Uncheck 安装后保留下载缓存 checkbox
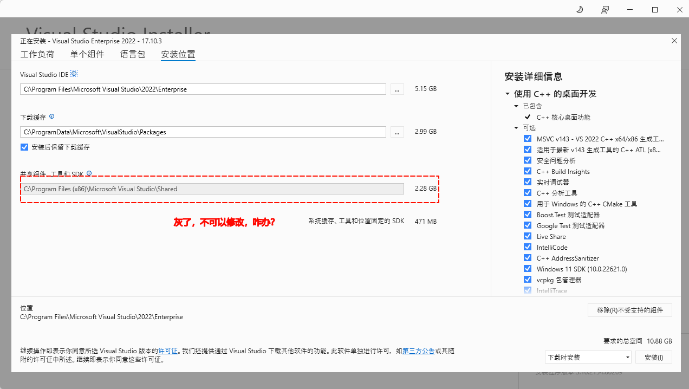This screenshot has height=389, width=689. point(24,147)
